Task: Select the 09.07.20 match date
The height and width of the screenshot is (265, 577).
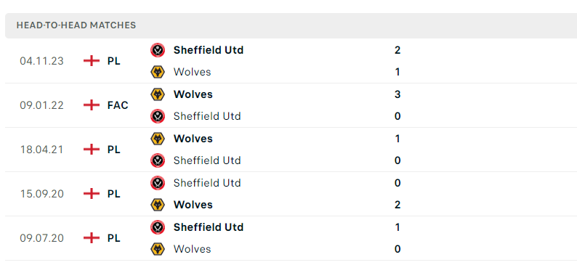Action: click(x=41, y=238)
